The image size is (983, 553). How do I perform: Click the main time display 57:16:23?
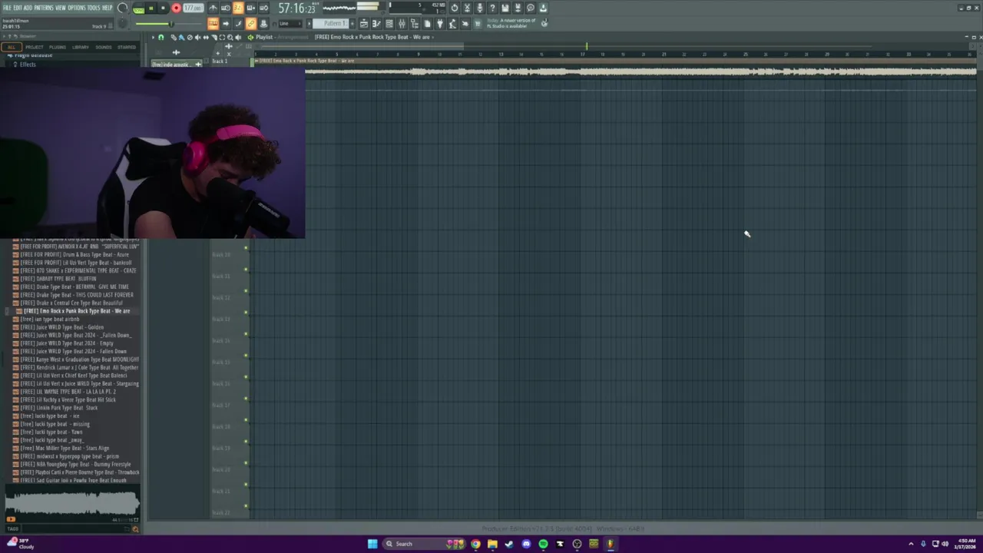point(296,8)
